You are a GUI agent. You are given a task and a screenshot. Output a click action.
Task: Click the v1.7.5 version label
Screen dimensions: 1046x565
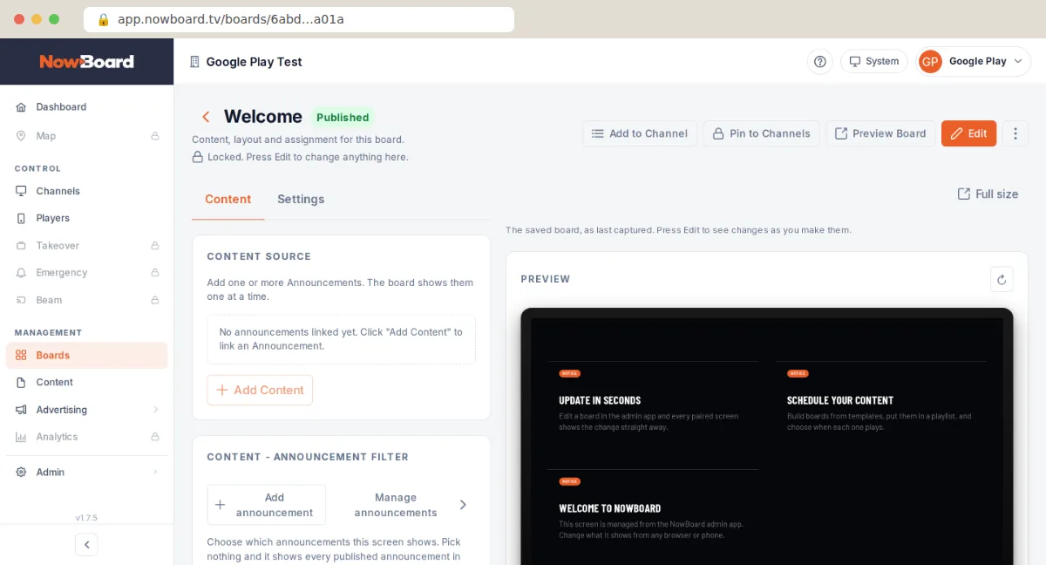[86, 518]
